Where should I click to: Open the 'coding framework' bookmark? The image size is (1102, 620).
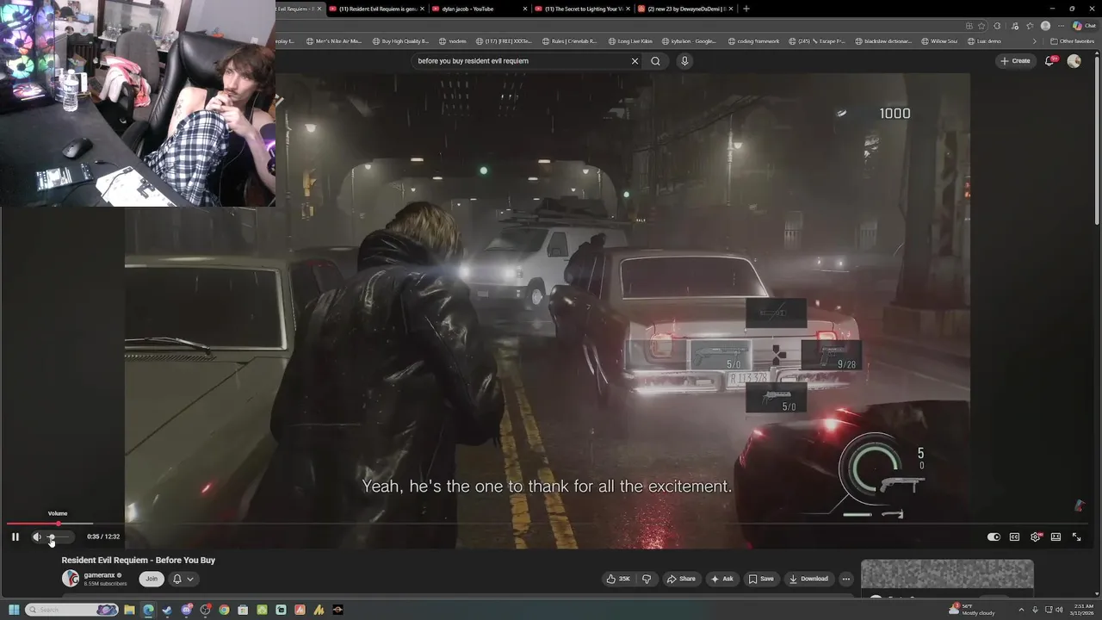[x=753, y=41]
